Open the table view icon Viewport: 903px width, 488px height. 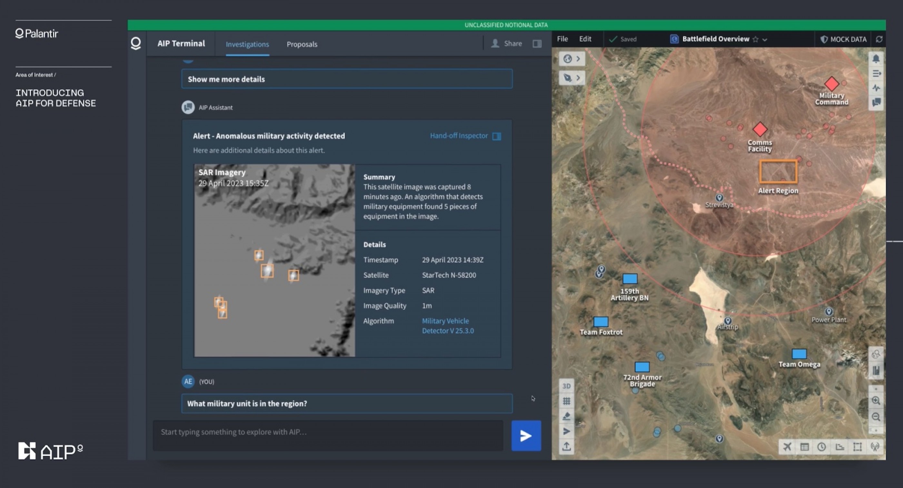tap(805, 447)
